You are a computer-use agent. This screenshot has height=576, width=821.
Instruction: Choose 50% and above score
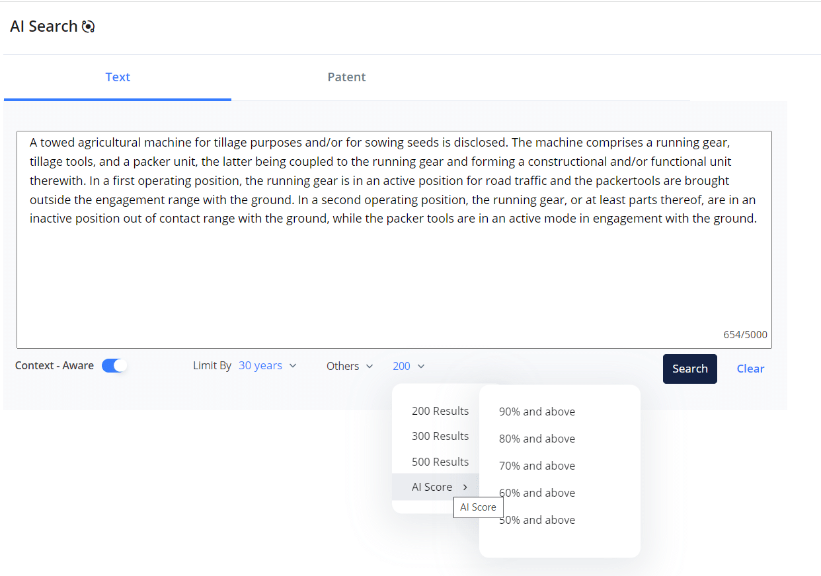tap(537, 520)
